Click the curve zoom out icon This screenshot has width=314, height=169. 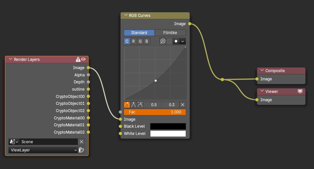[x=170, y=41]
